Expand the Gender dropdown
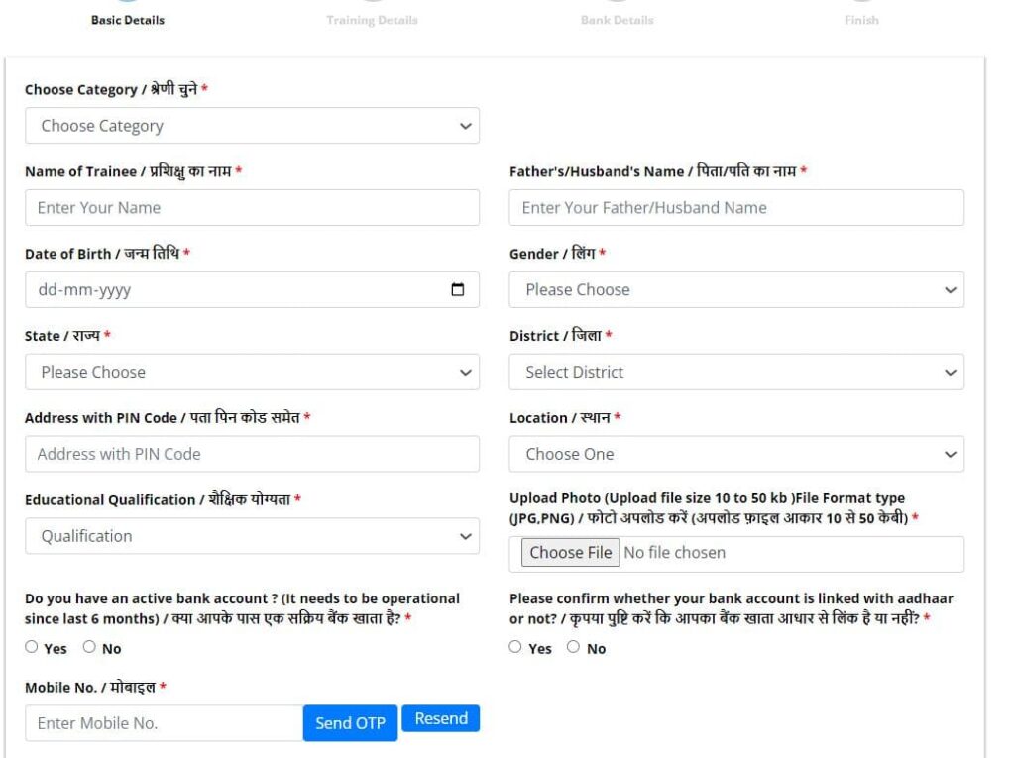 735,290
